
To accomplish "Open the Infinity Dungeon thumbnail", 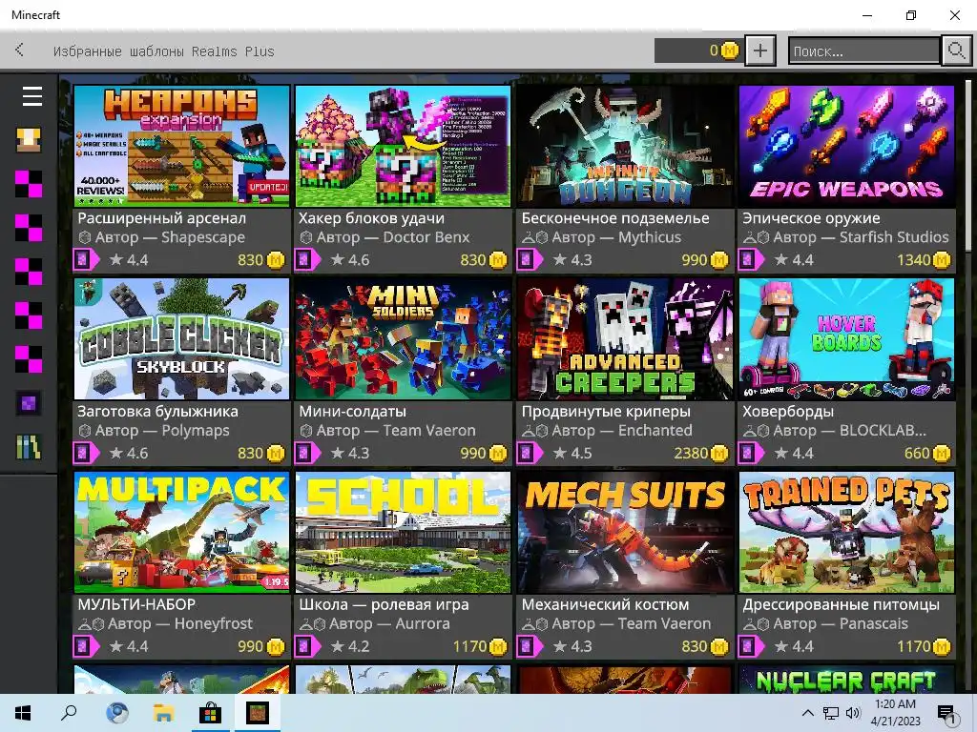I will [625, 146].
